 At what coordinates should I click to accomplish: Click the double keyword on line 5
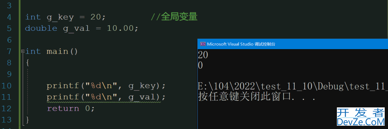click(41, 28)
